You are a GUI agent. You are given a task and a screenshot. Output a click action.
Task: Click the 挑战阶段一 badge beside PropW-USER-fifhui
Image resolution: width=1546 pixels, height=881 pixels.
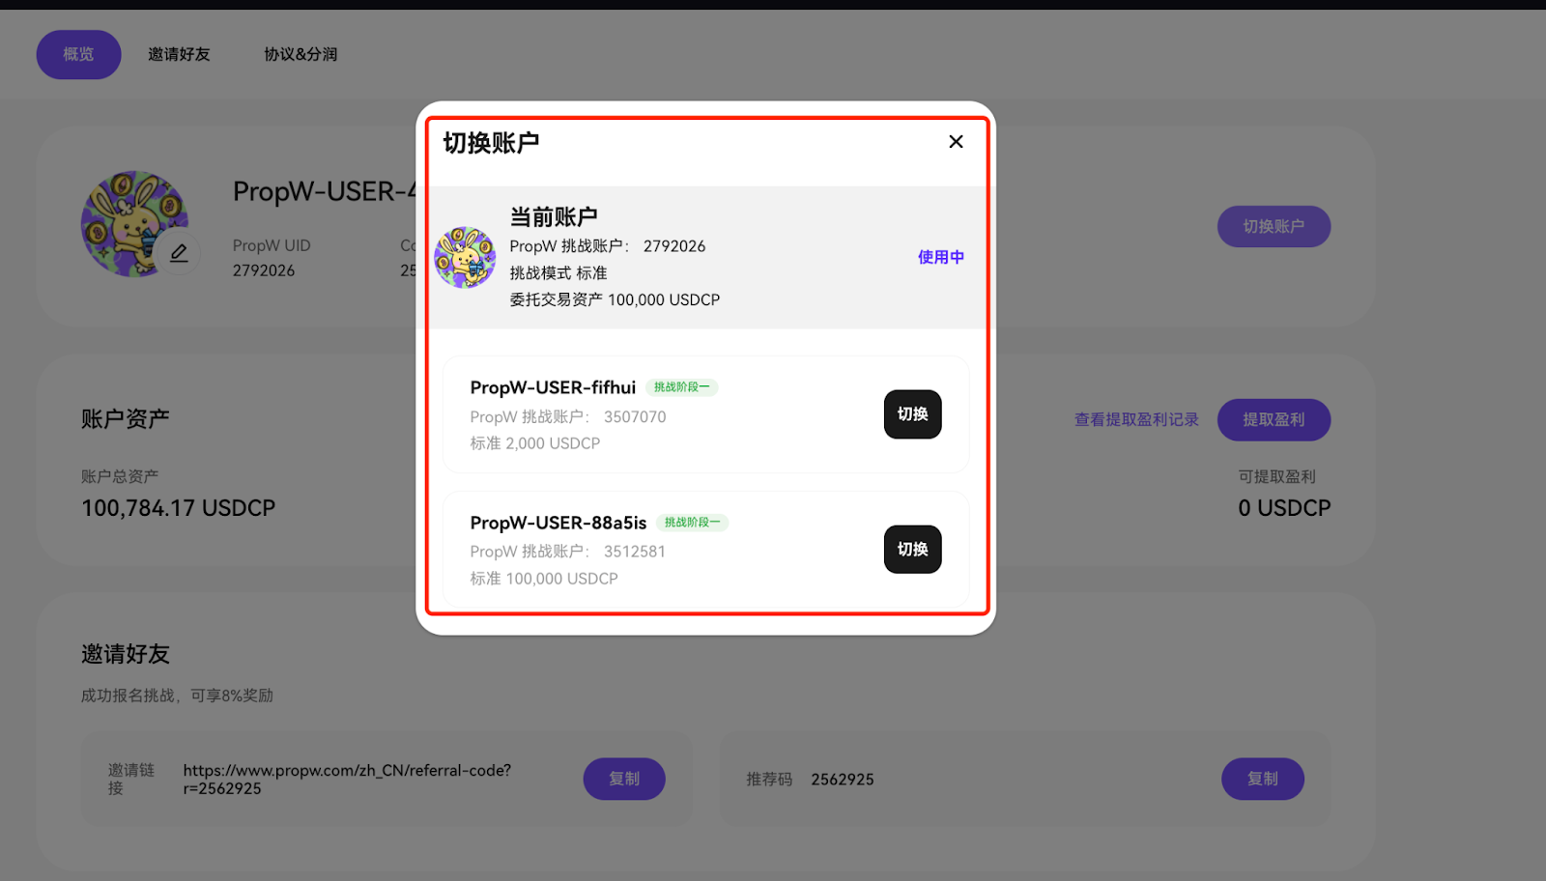pos(681,387)
